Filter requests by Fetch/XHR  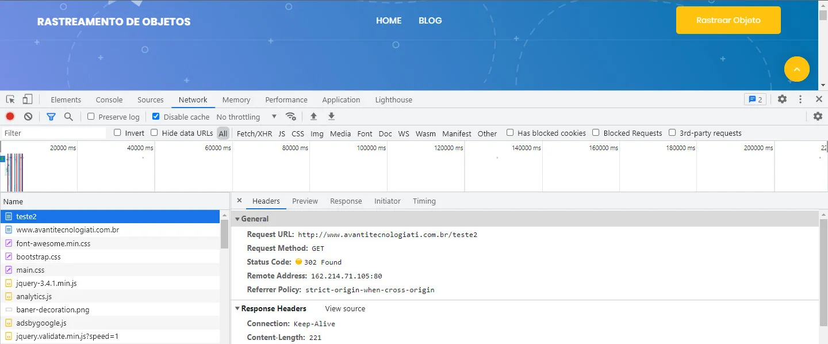tap(254, 133)
